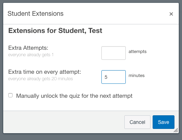Click the blank title bar beside the X

coord(116,14)
